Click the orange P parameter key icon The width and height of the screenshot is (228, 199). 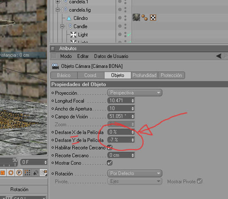pyautogui.click(x=19, y=173)
